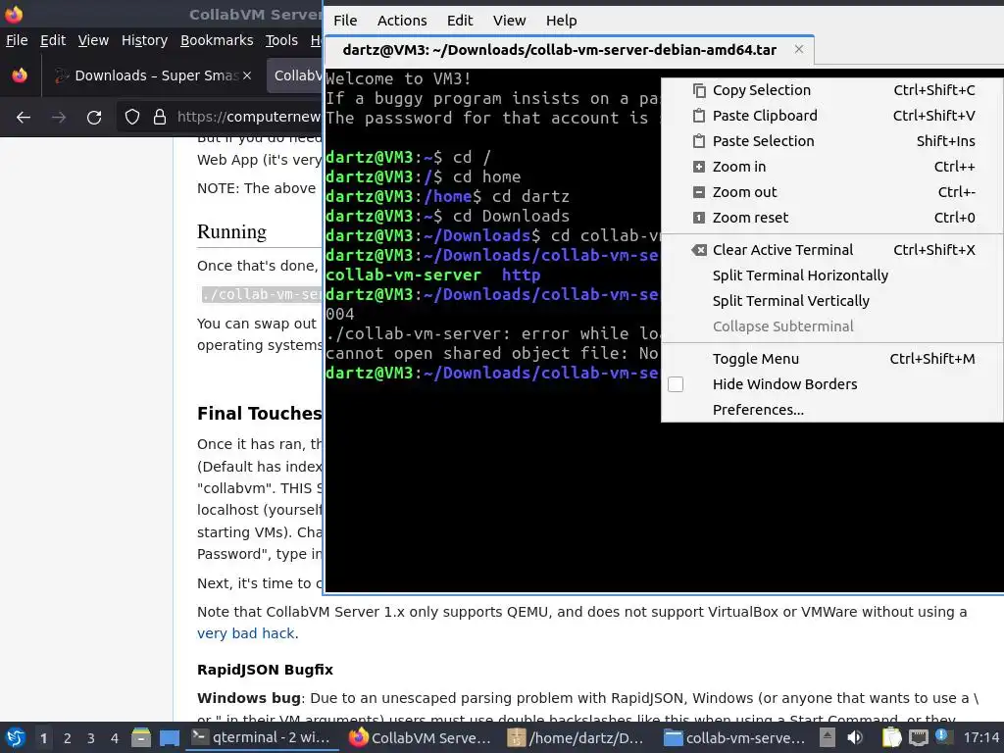The image size is (1004, 753).
Task: Go forward using Firefox forward arrow
Action: pos(59,118)
